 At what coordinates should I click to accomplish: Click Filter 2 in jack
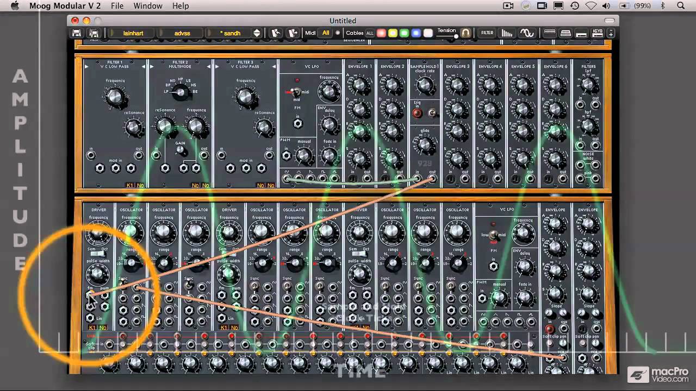coord(157,156)
